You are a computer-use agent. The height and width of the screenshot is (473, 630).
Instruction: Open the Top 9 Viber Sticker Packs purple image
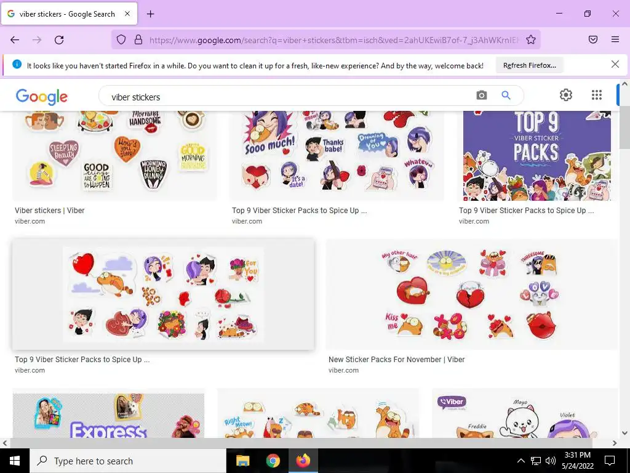[536, 155]
